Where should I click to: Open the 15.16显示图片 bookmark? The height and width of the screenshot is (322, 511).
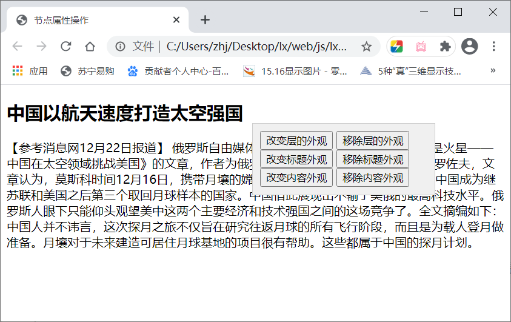295,71
